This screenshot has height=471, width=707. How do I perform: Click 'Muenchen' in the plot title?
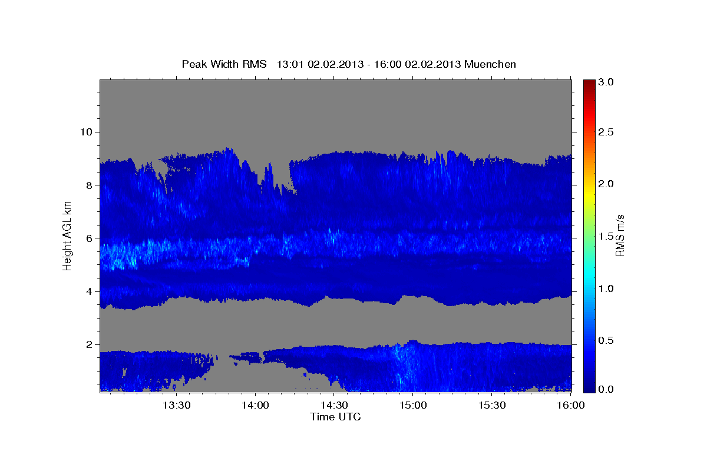(490, 64)
